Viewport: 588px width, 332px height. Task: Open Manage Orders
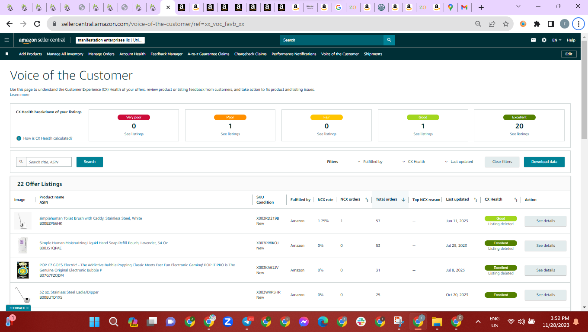[x=101, y=54]
